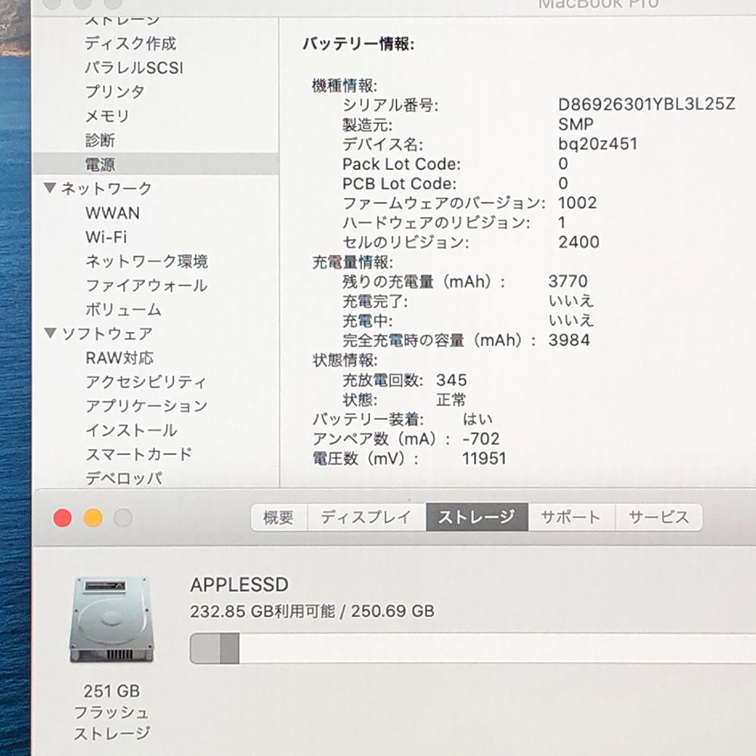Select ディスク作成 in sidebar
756x756 pixels.
[x=131, y=43]
